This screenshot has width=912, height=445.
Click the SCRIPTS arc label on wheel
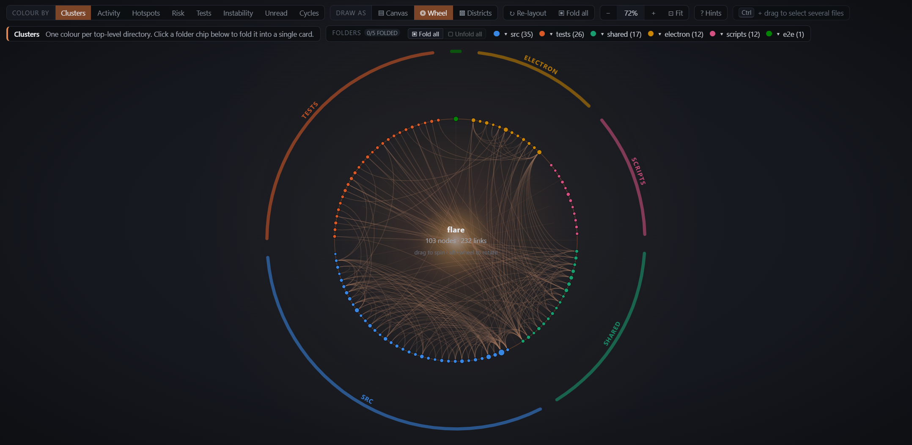[638, 171]
